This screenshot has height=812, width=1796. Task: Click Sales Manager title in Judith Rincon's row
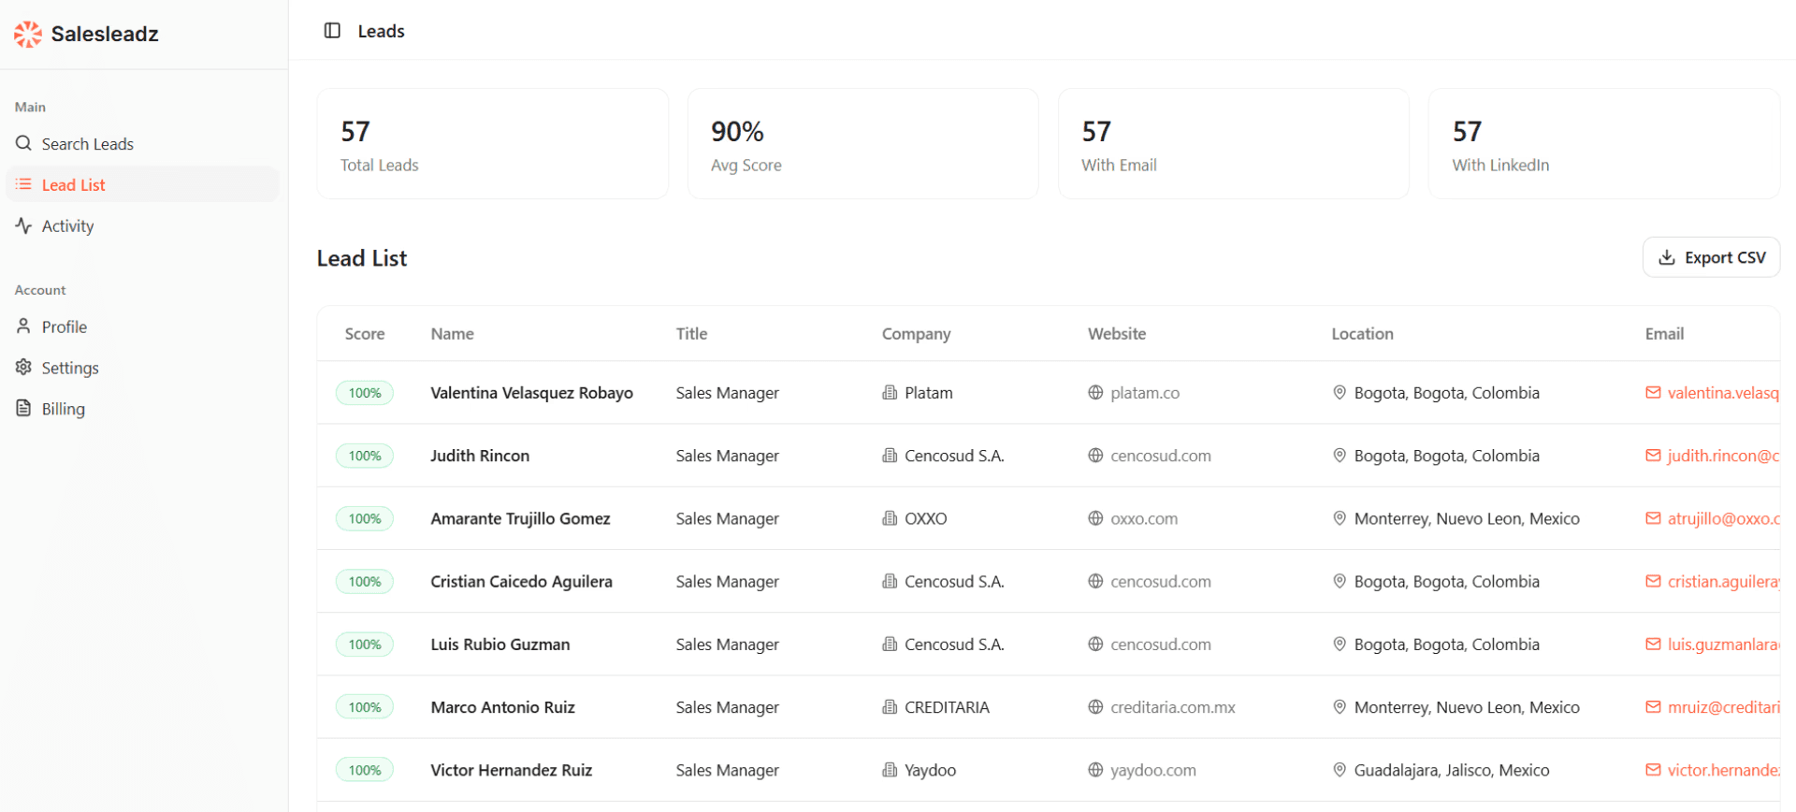coord(727,456)
